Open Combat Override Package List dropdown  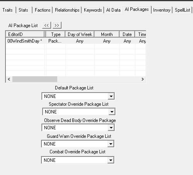click(78, 160)
